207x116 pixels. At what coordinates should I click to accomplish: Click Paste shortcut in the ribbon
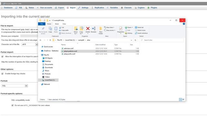(65, 33)
